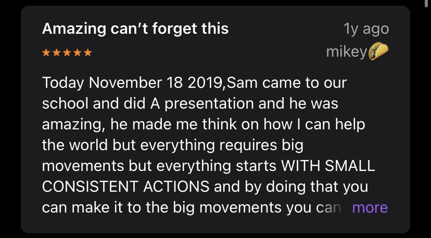
Task: Select the second orange rating star
Action: click(x=57, y=52)
